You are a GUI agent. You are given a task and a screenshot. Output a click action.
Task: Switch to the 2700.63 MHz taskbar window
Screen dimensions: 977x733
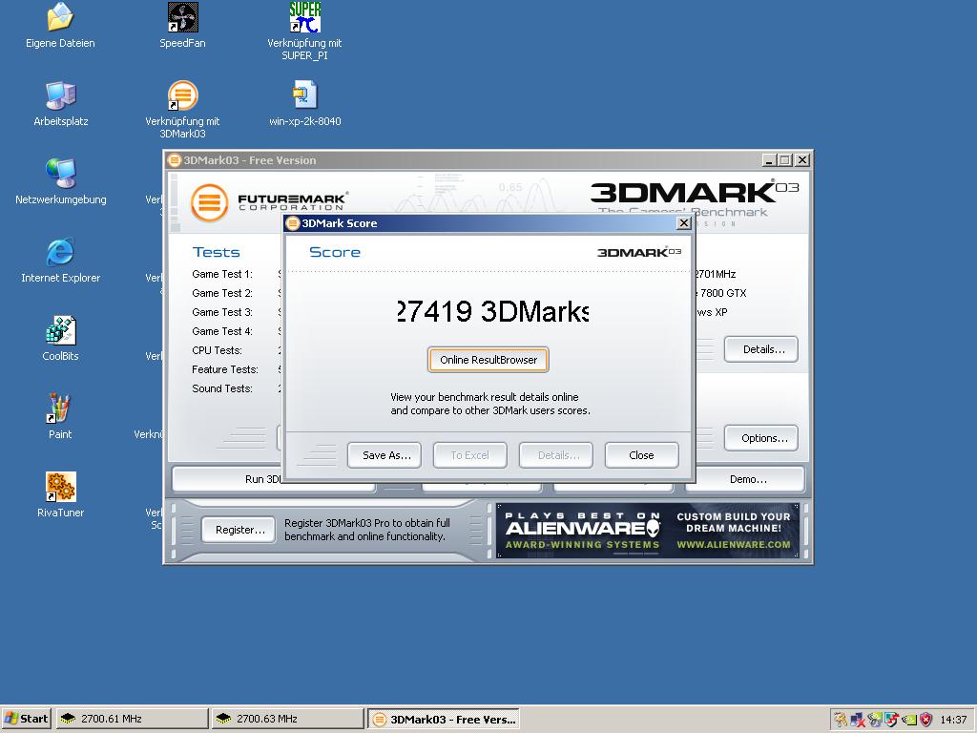click(x=287, y=719)
